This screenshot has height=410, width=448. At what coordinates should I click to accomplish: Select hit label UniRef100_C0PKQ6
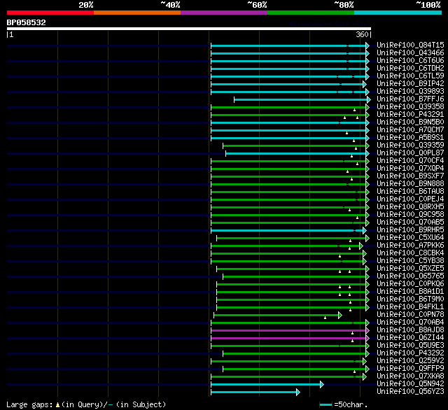click(410, 284)
